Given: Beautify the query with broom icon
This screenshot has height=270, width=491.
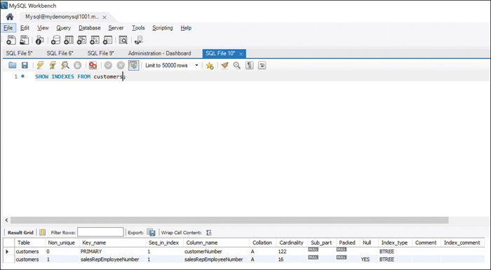Looking at the screenshot, I should coord(224,65).
